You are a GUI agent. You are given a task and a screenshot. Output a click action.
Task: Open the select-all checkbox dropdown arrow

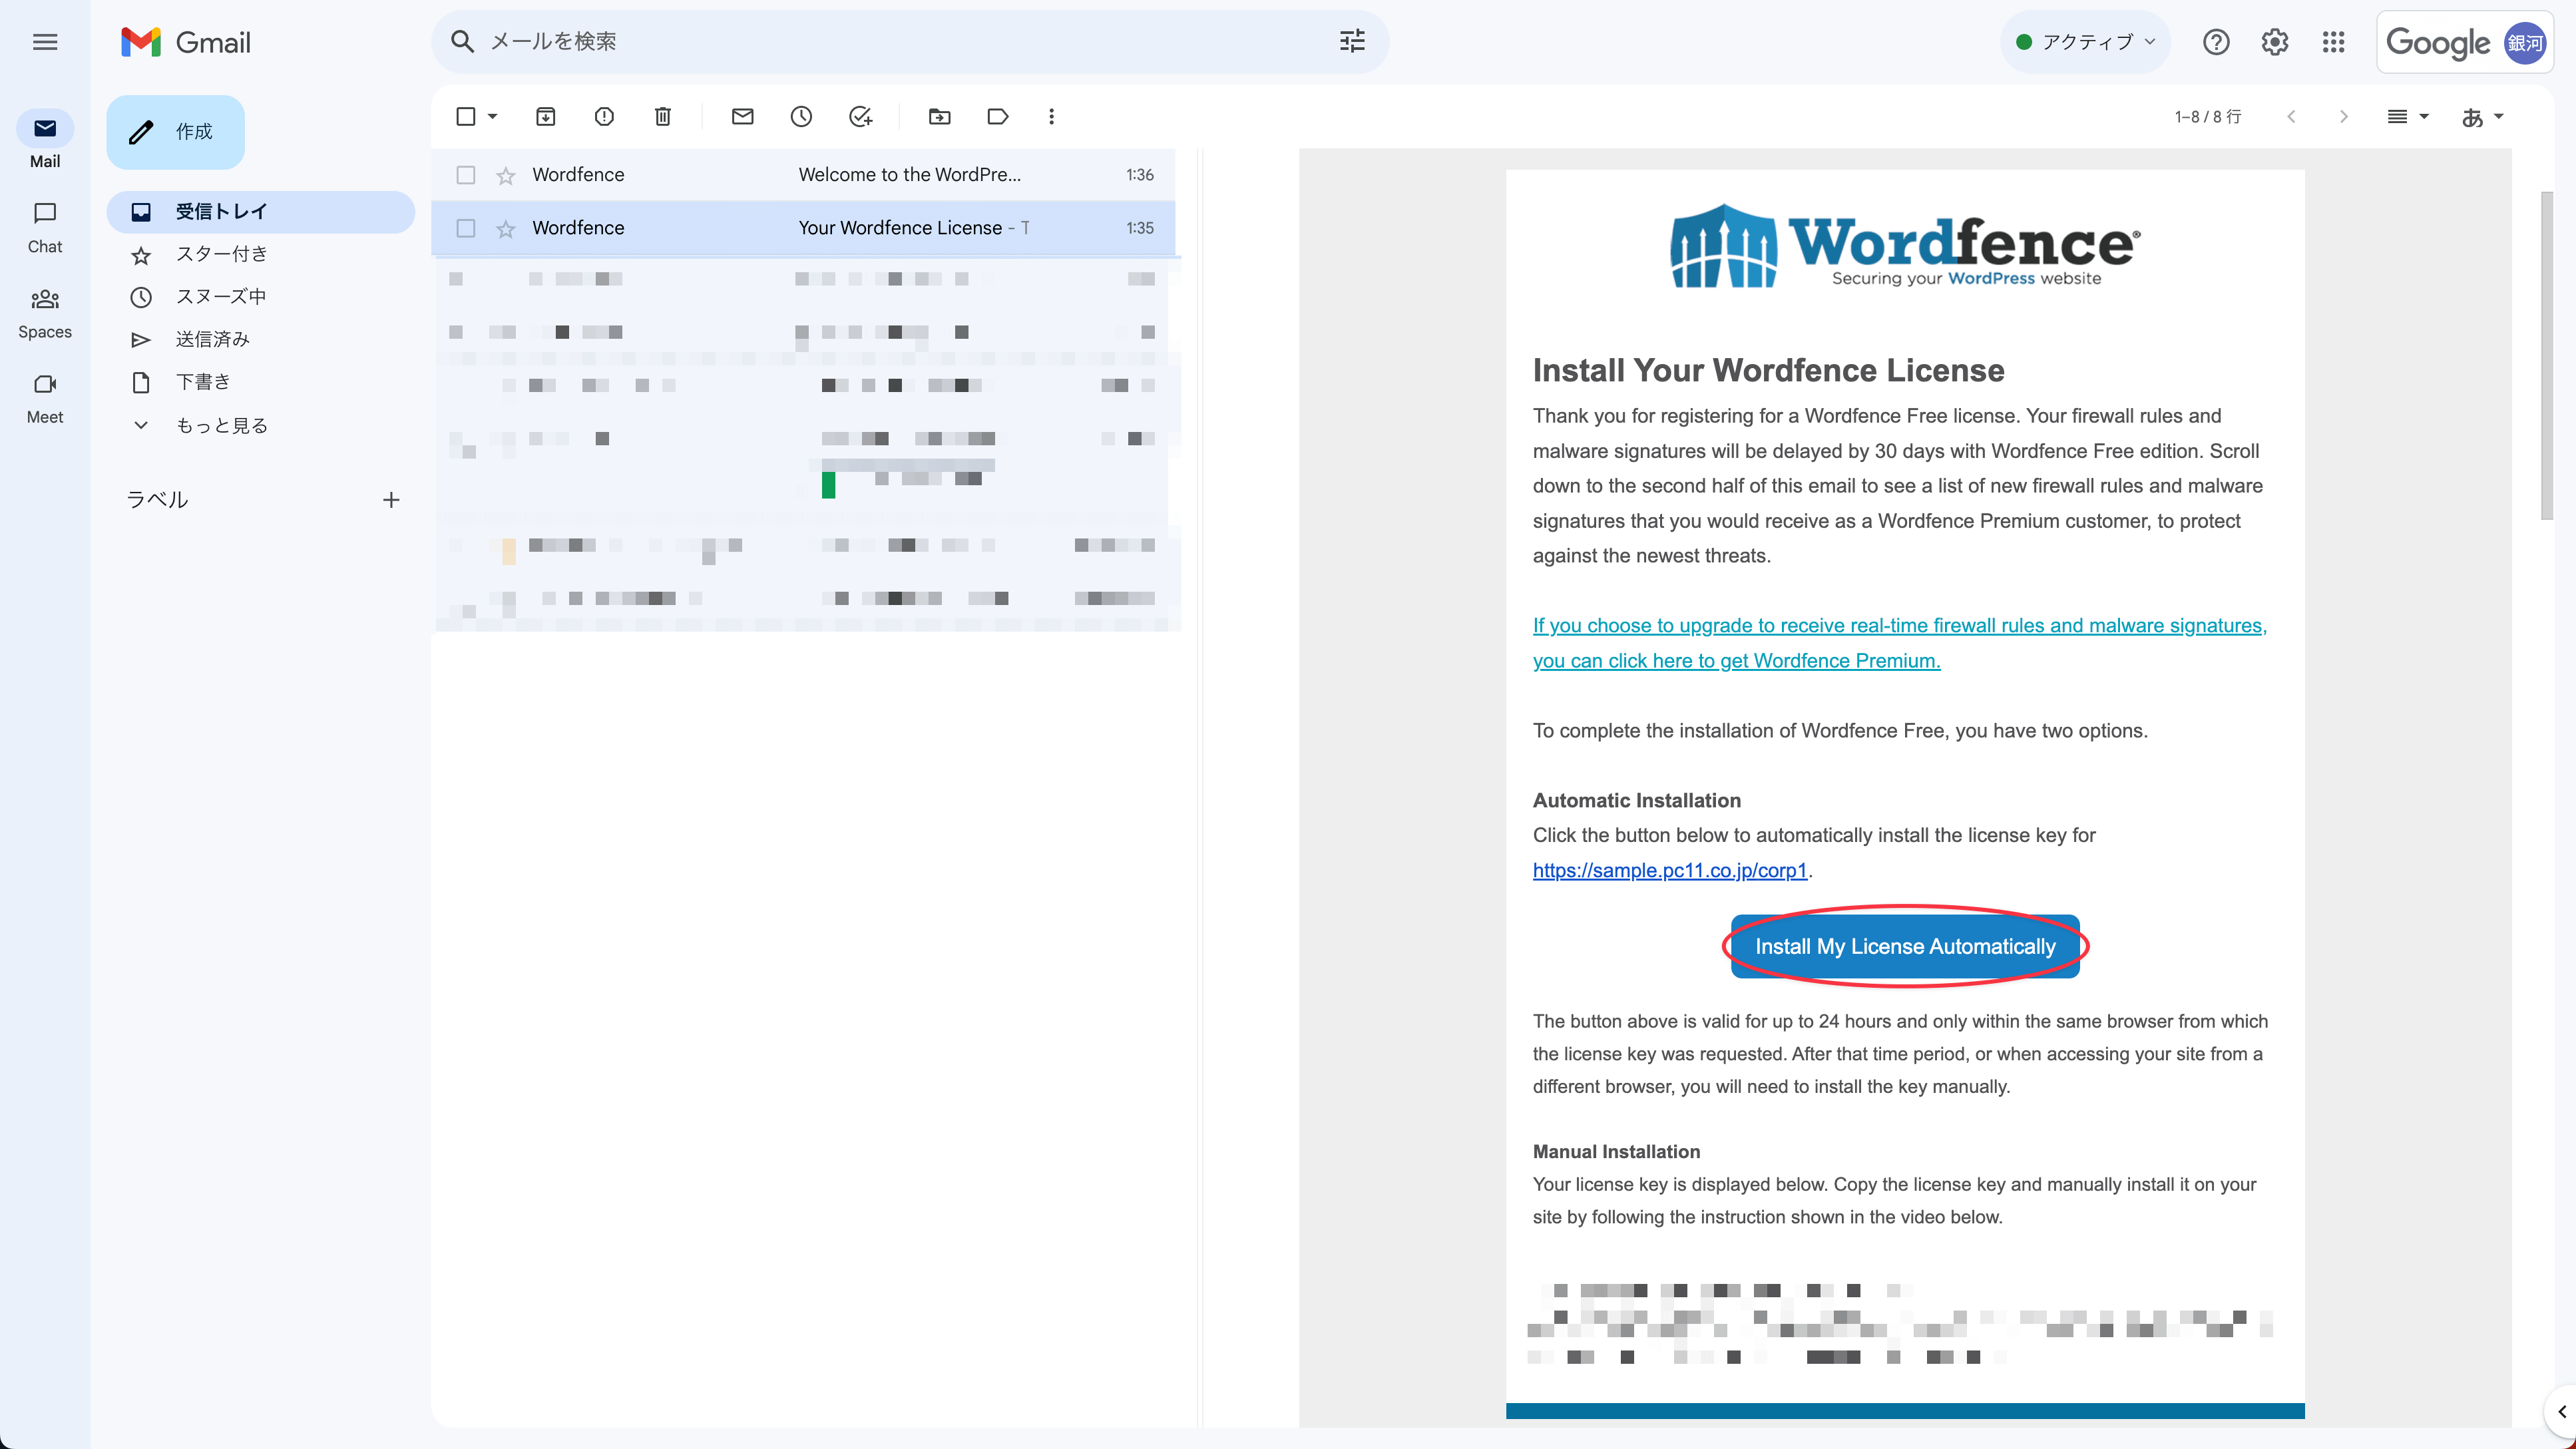(493, 117)
